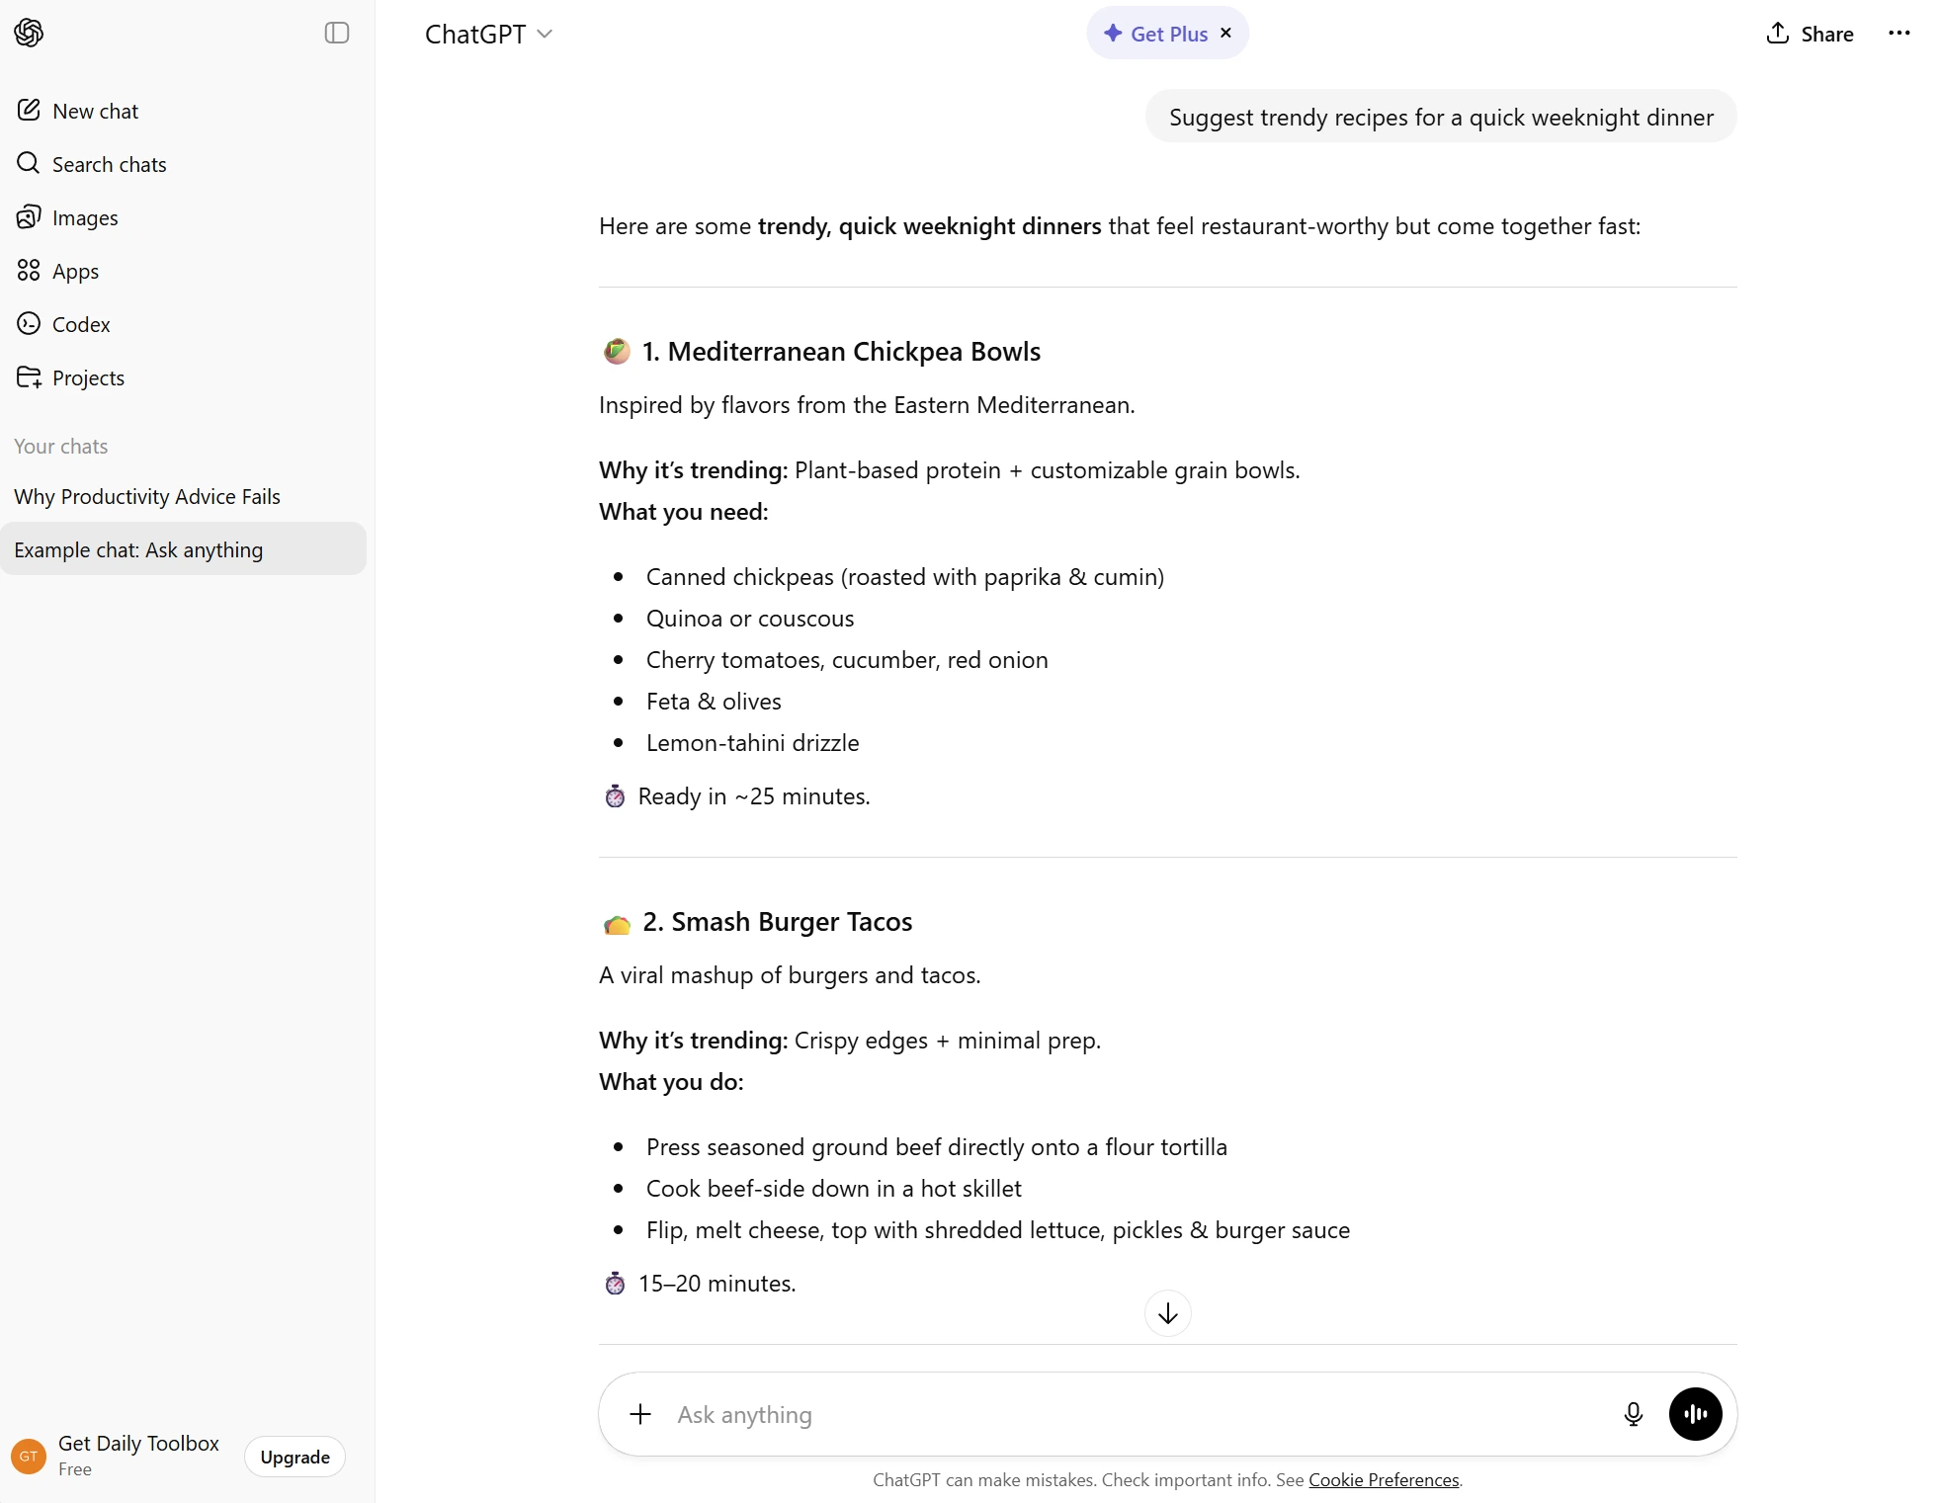Open the Images section

pos(85,217)
